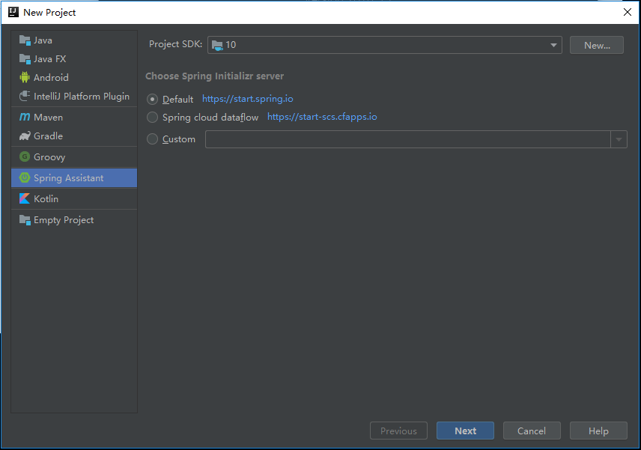Choose Java in the project type list
The image size is (641, 450).
[74, 40]
